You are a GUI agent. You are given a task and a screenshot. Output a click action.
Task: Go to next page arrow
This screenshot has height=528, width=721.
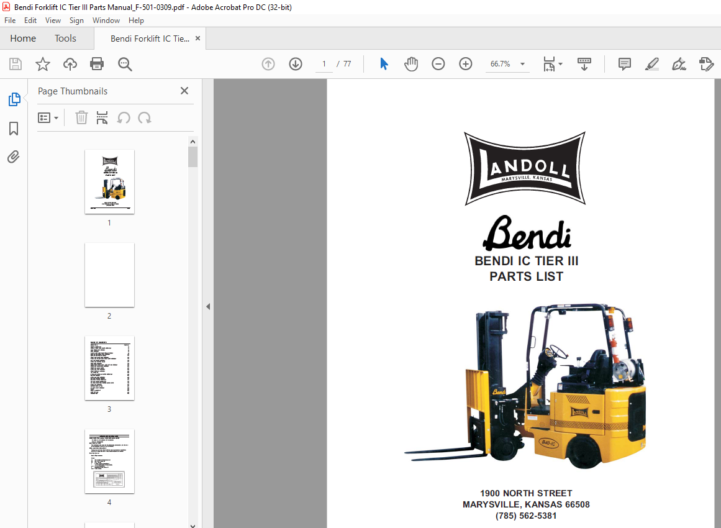pyautogui.click(x=296, y=64)
